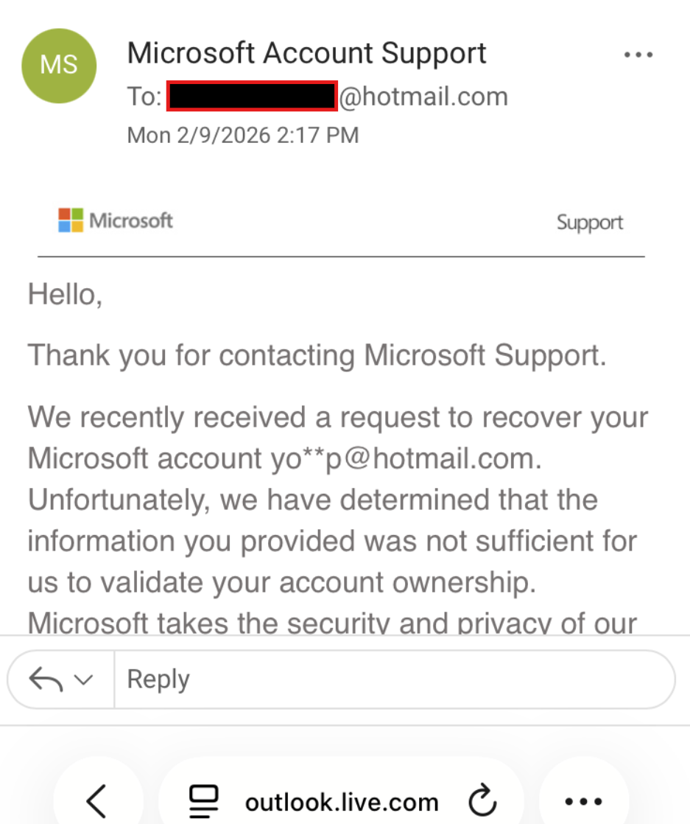This screenshot has height=824, width=690.
Task: Select the outlook.live.com address bar
Action: [x=341, y=801]
